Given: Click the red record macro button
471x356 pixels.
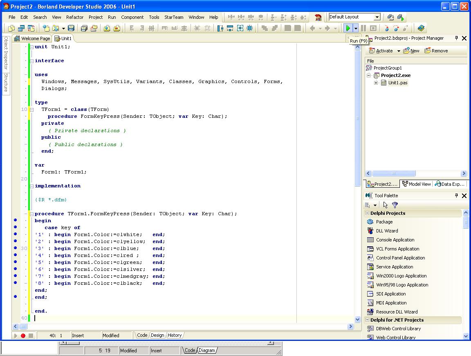Looking at the screenshot, I should coord(23,336).
